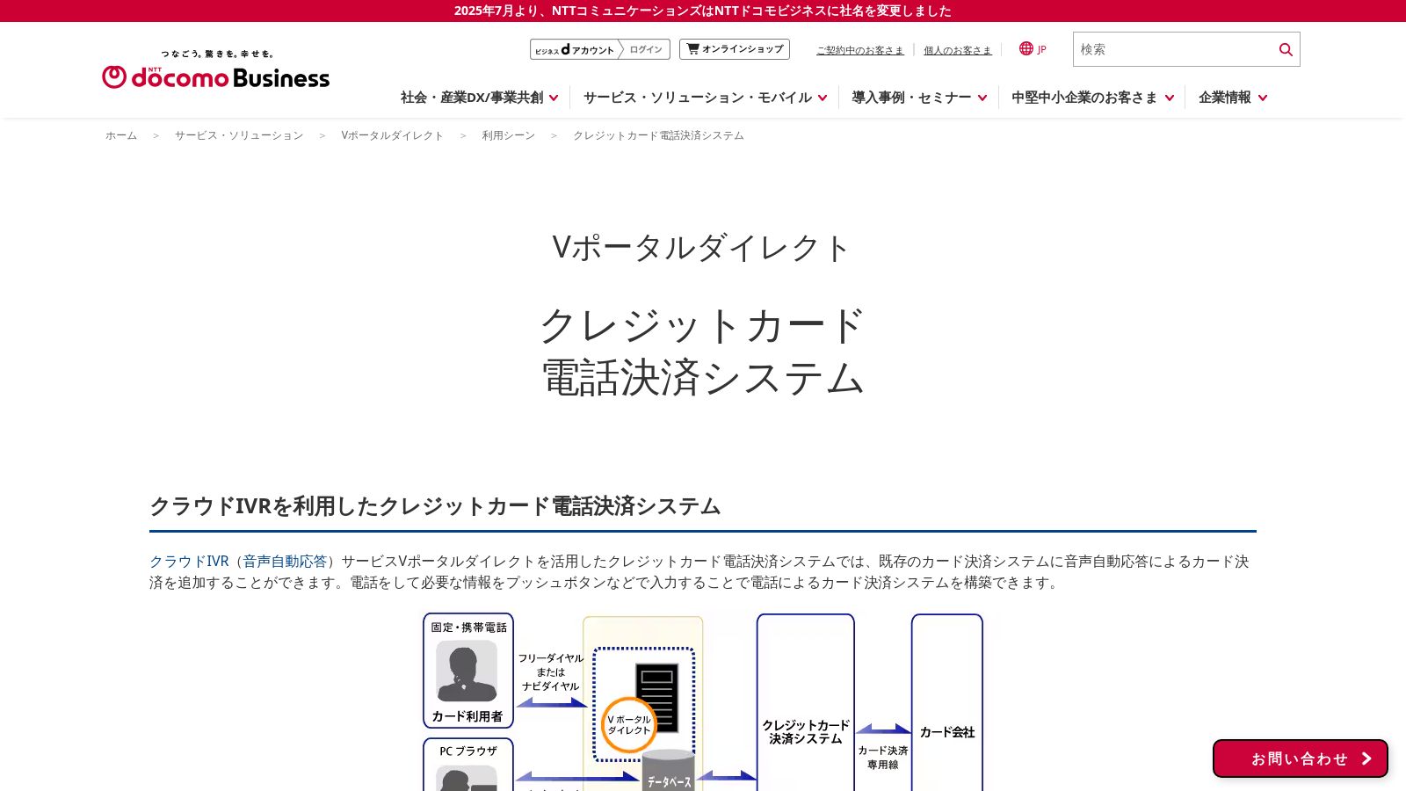
Task: Go to Vポータルダイレクト breadcrumb
Action: [x=393, y=135]
